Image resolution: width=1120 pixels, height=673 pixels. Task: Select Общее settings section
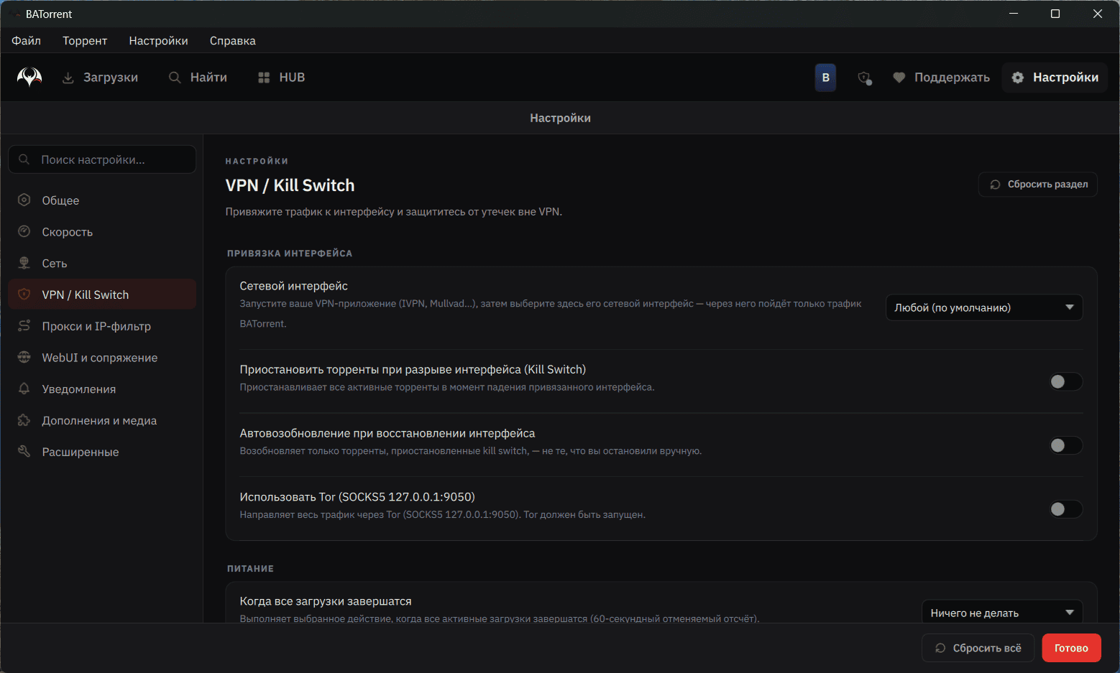pyautogui.click(x=102, y=200)
